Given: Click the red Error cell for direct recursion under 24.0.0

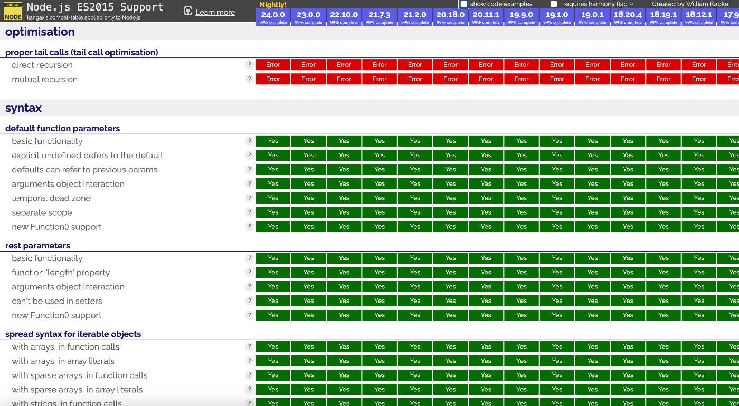Looking at the screenshot, I should [273, 65].
